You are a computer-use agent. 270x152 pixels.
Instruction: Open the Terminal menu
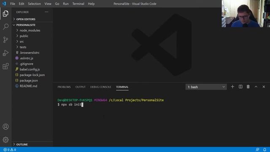point(78,4)
